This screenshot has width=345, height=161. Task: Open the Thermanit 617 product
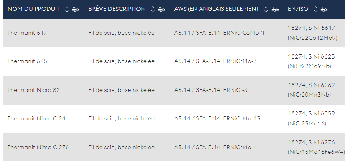click(x=27, y=33)
